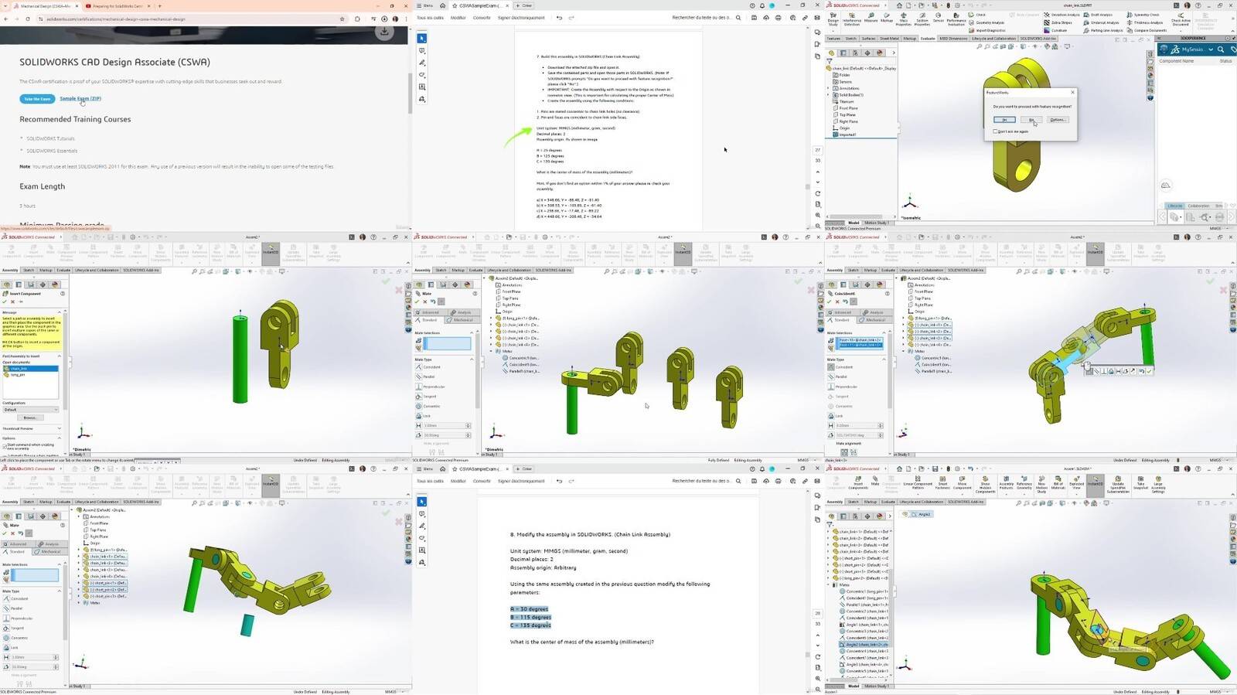Open the Sample Exam (ZIP) link
The width and height of the screenshot is (1237, 695).
[80, 98]
